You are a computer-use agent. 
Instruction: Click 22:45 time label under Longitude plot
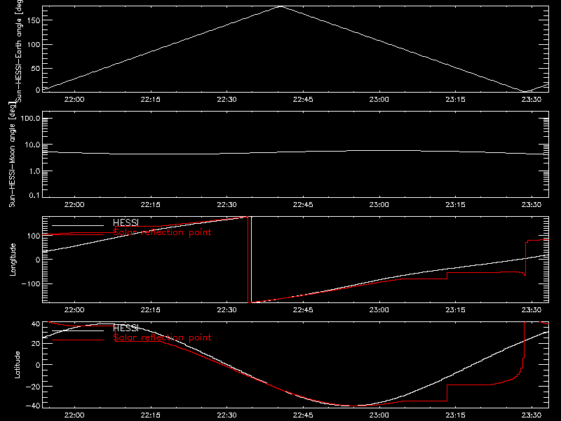(303, 310)
